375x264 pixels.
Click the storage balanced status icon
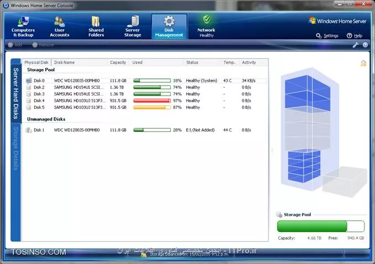(144, 255)
